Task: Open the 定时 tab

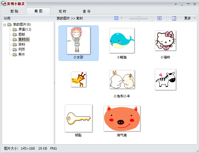Action: [62, 11]
